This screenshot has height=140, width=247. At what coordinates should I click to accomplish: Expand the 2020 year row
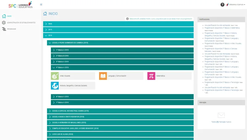pyautogui.click(x=118, y=24)
